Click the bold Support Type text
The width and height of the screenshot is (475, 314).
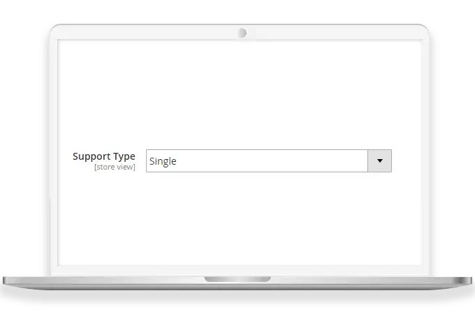pyautogui.click(x=104, y=156)
